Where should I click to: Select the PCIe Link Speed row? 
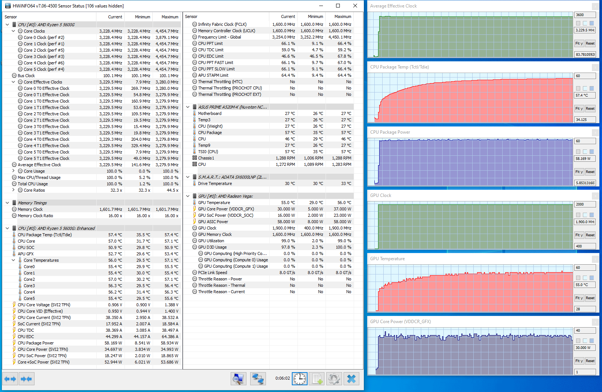tap(269, 273)
